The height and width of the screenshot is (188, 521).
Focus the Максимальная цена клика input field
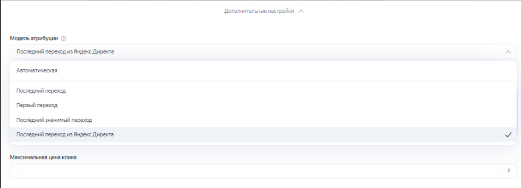263,171
